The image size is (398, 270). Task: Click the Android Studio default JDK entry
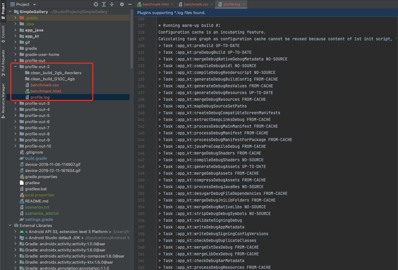pyautogui.click(x=55, y=238)
